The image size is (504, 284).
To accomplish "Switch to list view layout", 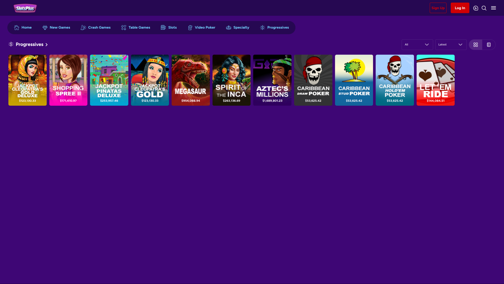I will (489, 44).
